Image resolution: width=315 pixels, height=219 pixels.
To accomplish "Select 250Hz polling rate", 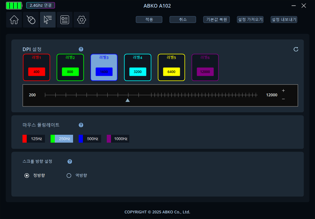I will 62,139.
